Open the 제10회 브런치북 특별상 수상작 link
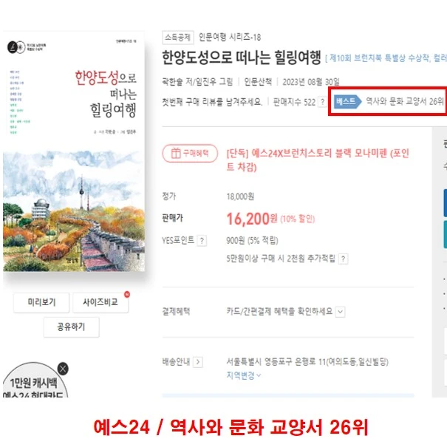This screenshot has width=447, height=447. point(380,58)
